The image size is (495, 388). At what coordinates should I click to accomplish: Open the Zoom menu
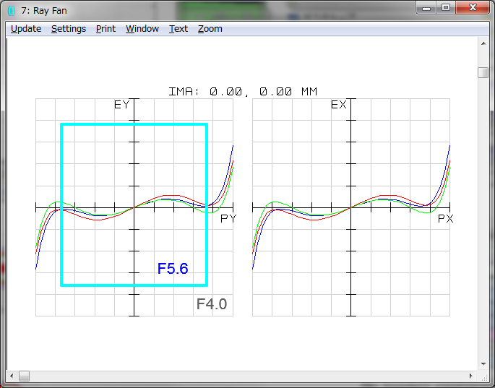[210, 29]
